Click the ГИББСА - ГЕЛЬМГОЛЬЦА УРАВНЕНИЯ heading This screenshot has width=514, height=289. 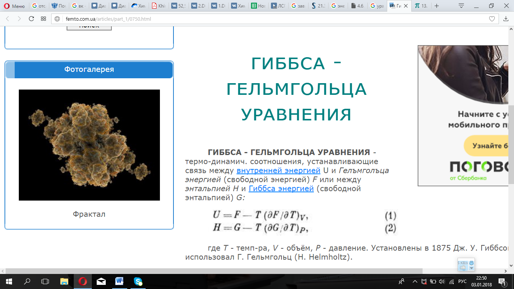pyautogui.click(x=296, y=89)
